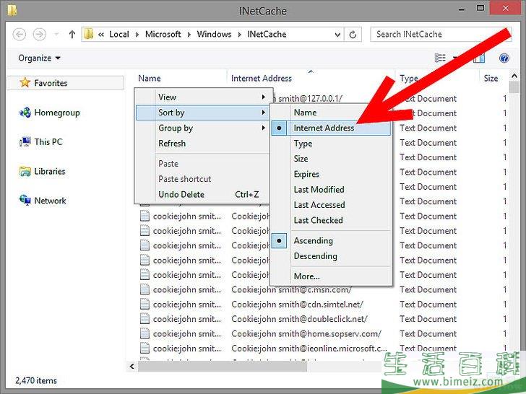The width and height of the screenshot is (526, 394).
Task: Open More... sort options
Action: [x=331, y=276]
